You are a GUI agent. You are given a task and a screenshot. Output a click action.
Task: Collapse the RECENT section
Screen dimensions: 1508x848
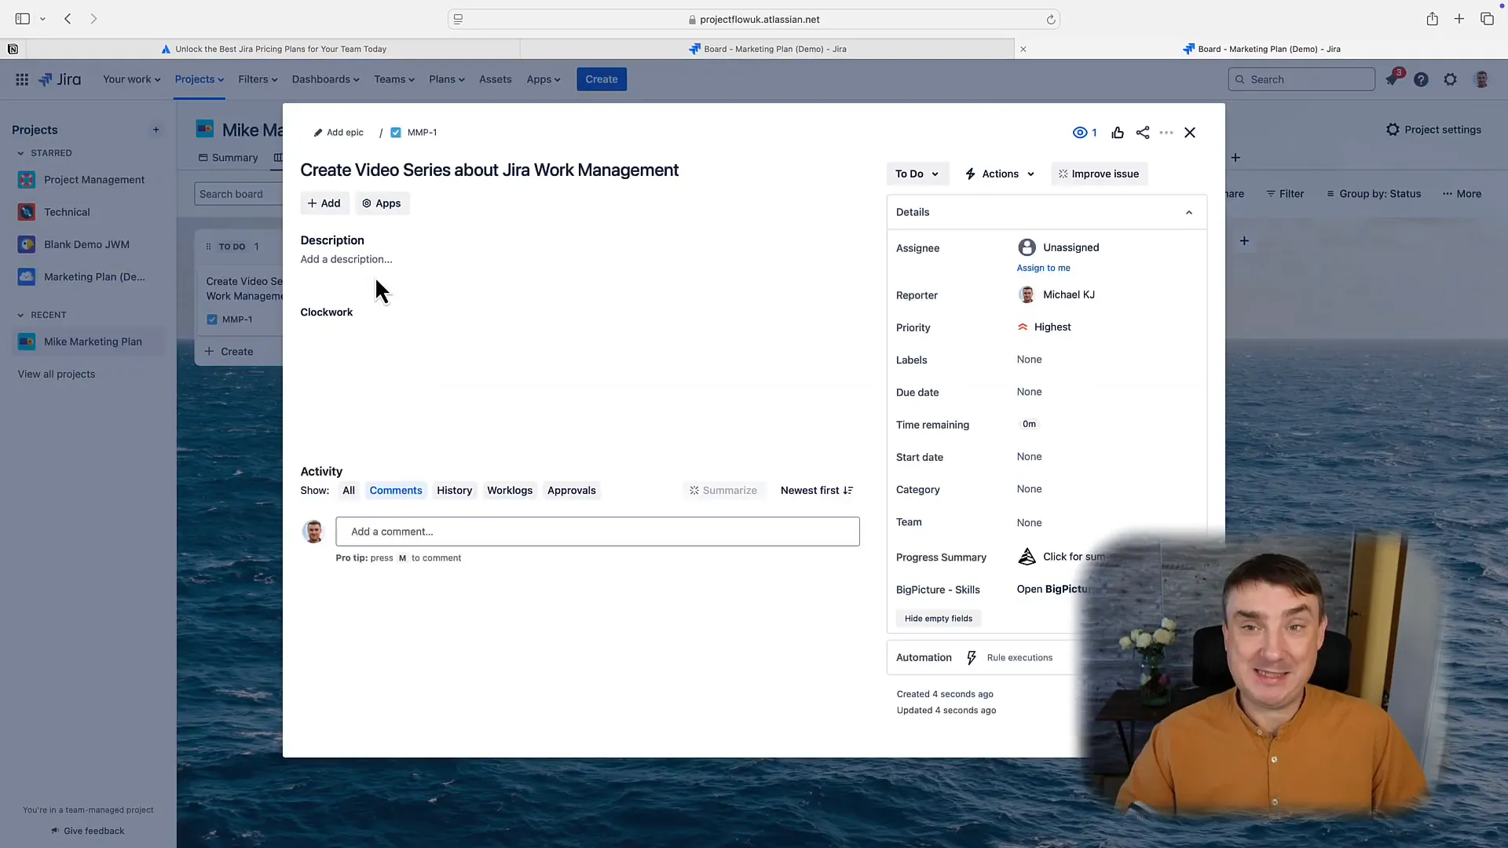[20, 315]
